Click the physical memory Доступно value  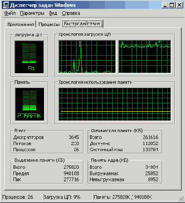coord(150,144)
